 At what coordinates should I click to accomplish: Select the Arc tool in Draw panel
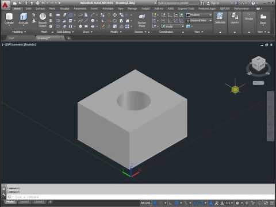(x=93, y=15)
